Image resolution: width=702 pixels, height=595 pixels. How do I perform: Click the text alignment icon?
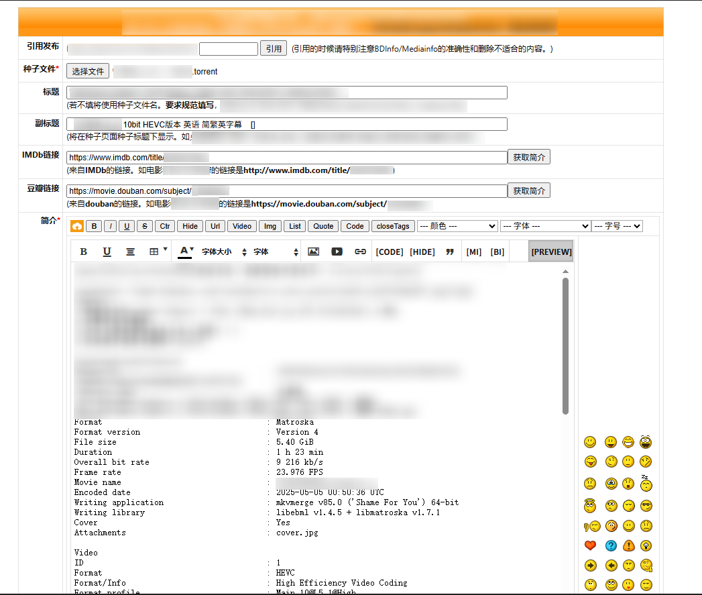pyautogui.click(x=130, y=252)
